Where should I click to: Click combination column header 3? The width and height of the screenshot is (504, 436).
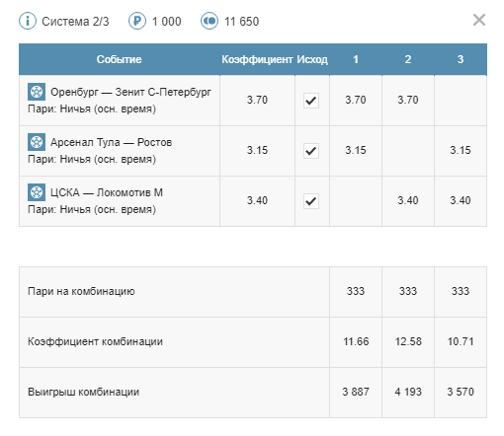[x=461, y=59]
